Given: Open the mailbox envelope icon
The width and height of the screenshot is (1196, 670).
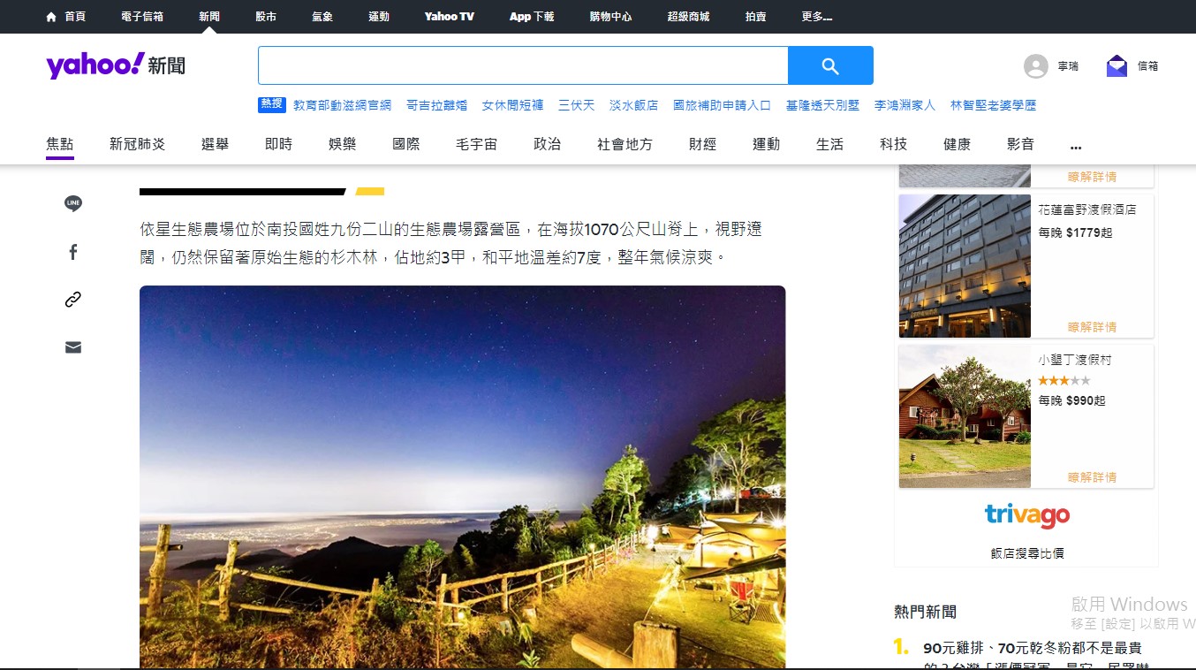Looking at the screenshot, I should tap(1117, 66).
